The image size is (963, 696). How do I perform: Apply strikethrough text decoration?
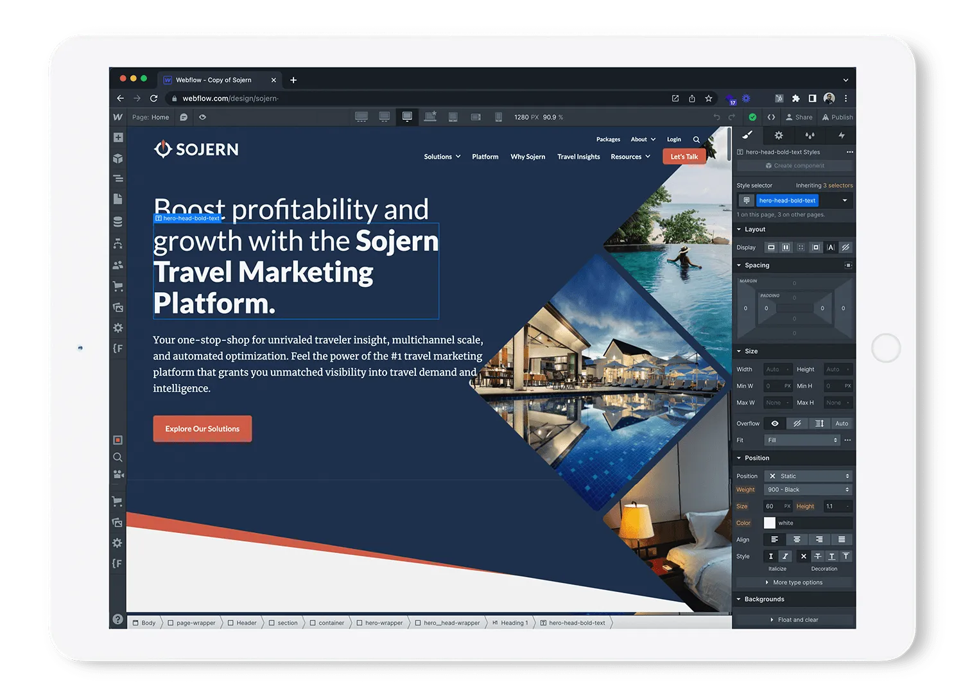click(817, 556)
